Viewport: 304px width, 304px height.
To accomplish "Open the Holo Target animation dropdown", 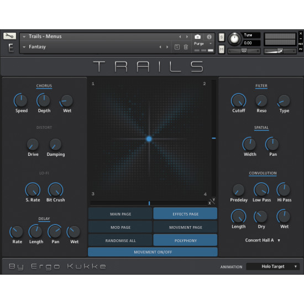I will [x=273, y=266].
